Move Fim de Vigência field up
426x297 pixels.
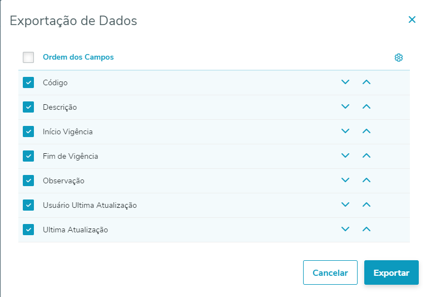[366, 156]
